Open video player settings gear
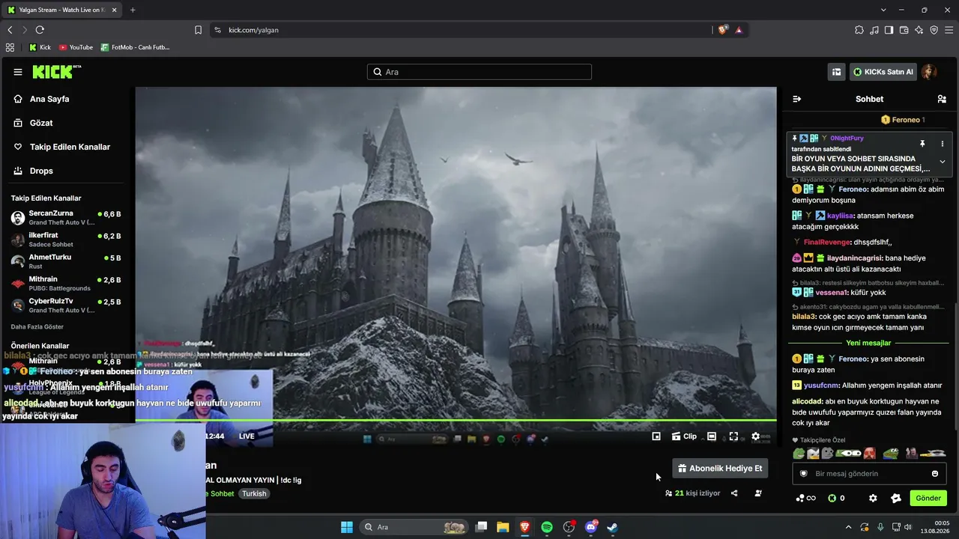The height and width of the screenshot is (539, 959). 755,436
